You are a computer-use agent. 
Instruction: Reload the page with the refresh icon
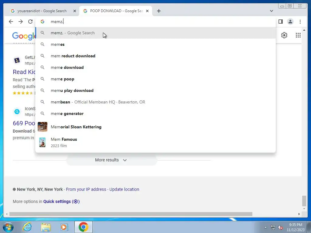point(30,22)
